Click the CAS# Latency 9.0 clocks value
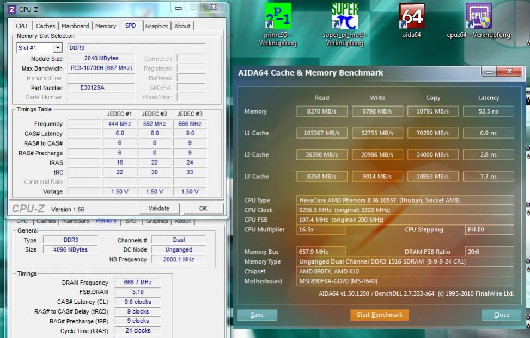 pos(138,302)
